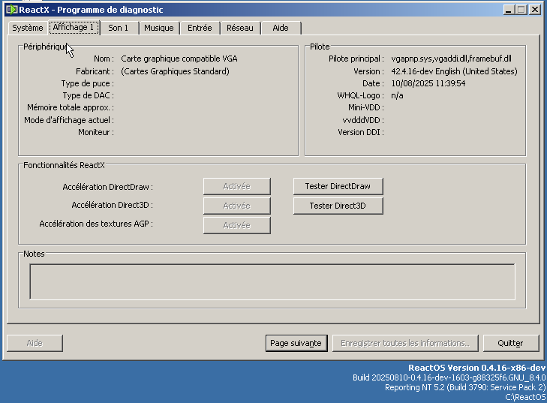Maximize the ReactX diagnostic window
This screenshot has width=547, height=403.
coord(521,10)
